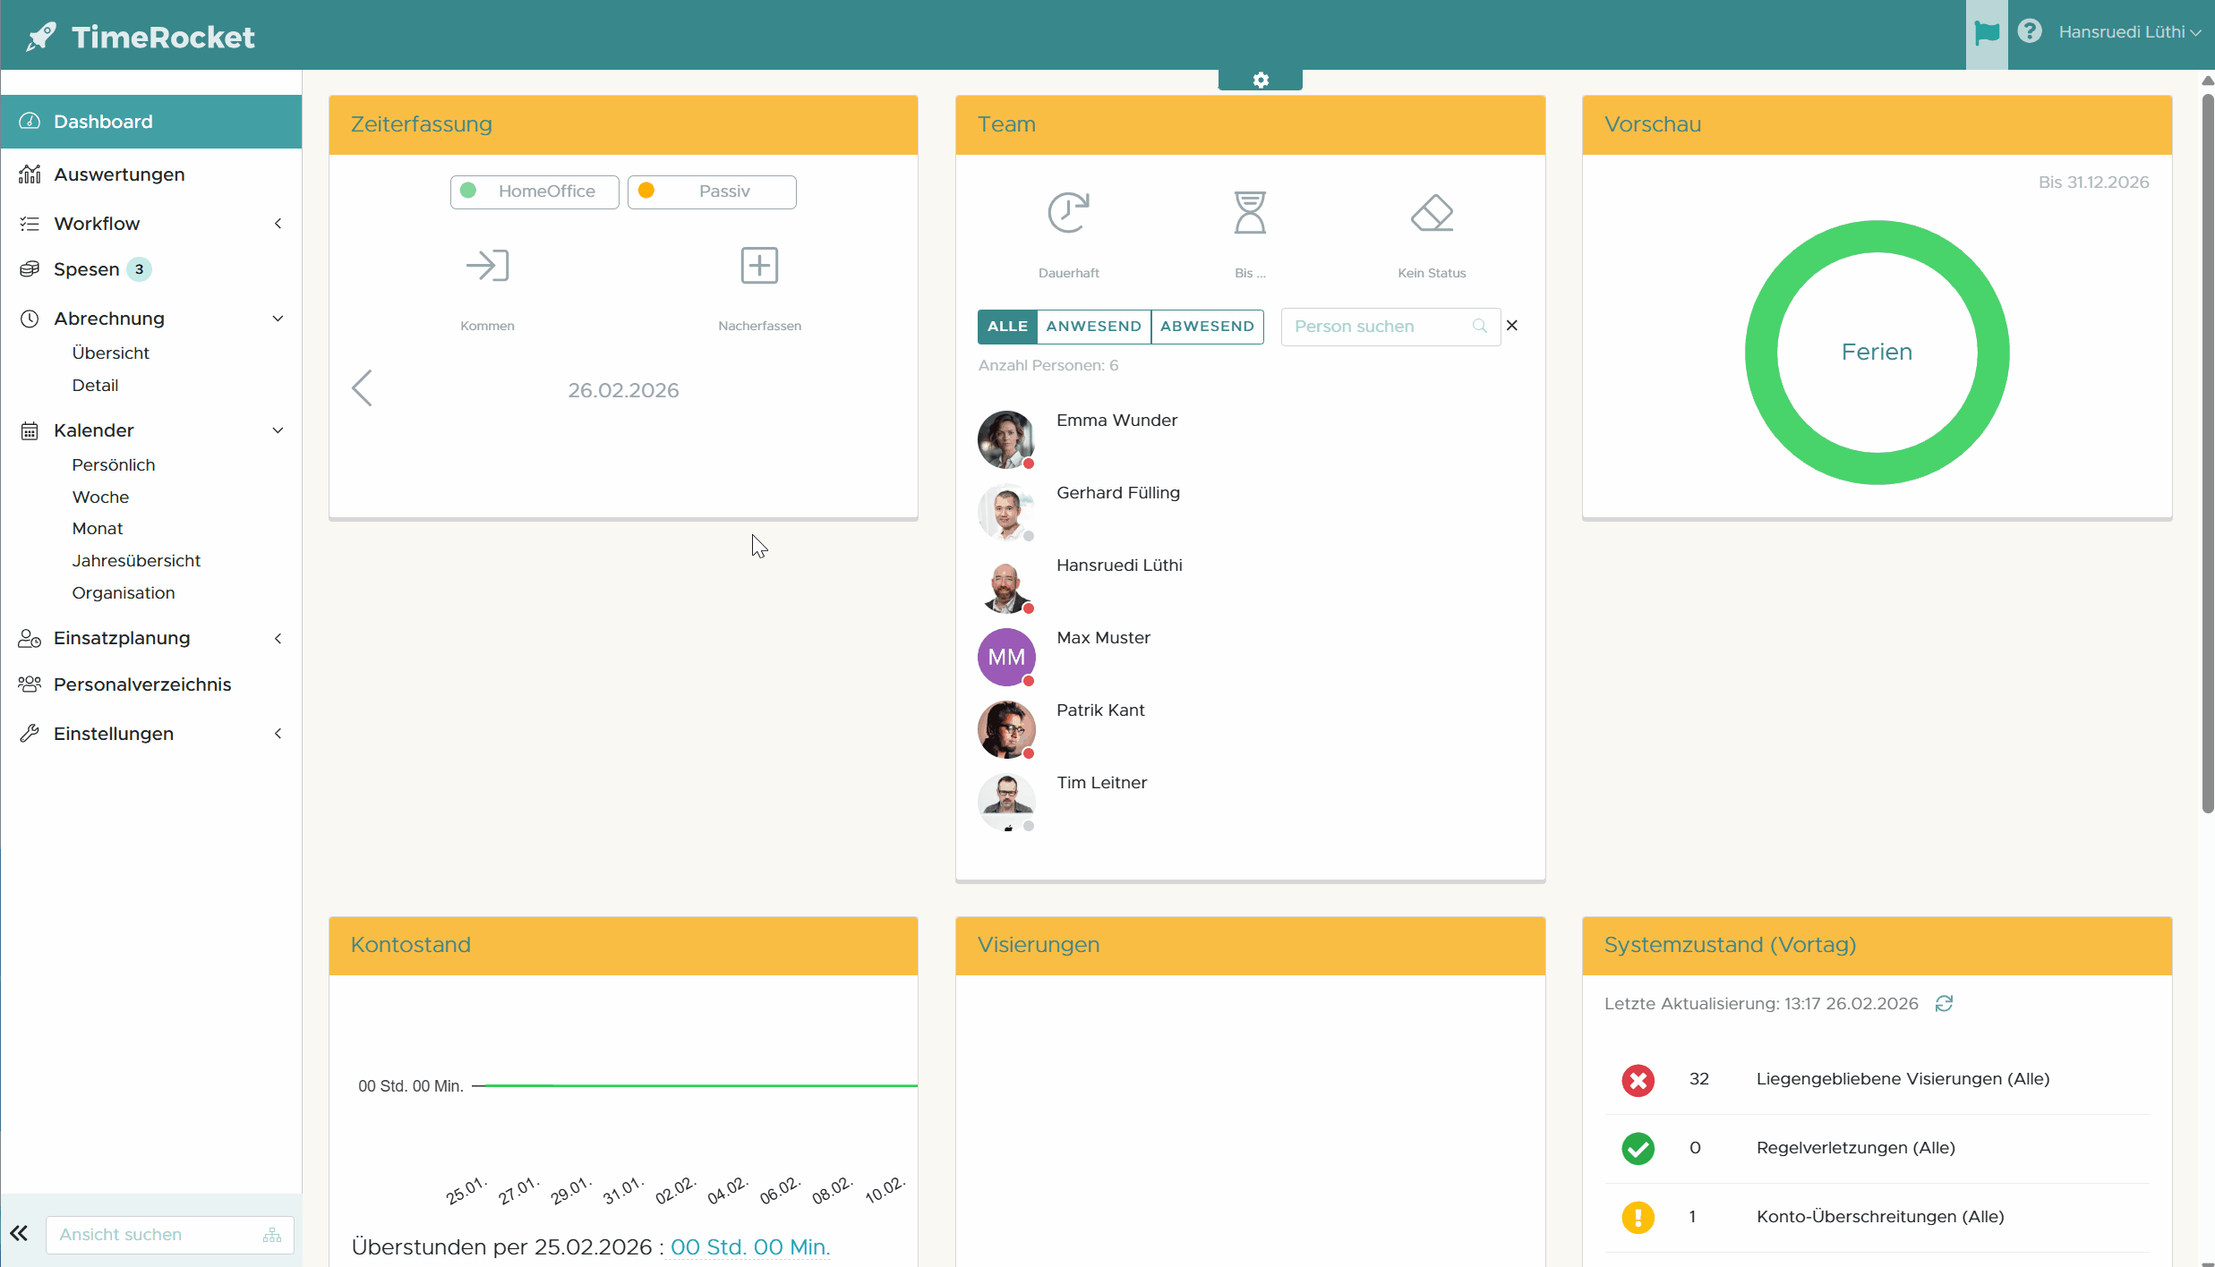Collapse the Kalender submenu
The width and height of the screenshot is (2215, 1267).
tap(278, 430)
